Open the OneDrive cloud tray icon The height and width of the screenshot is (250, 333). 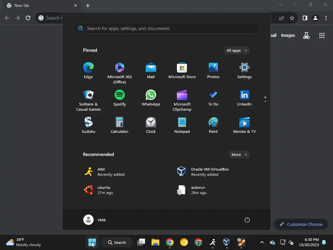[273, 242]
